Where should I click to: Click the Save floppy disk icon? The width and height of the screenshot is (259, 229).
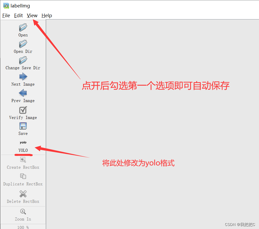23,126
